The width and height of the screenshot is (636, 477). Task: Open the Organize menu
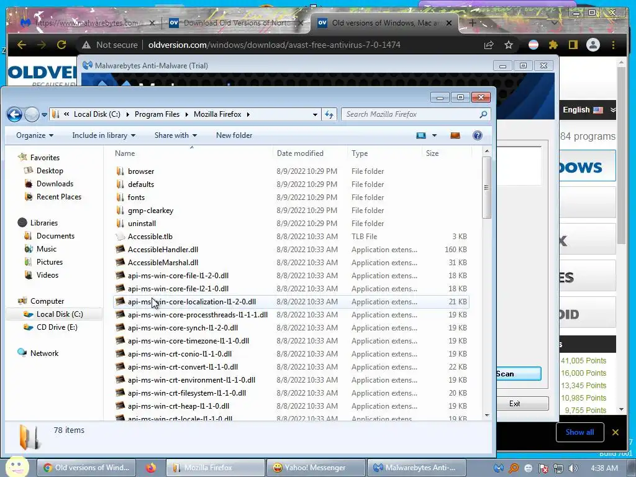pyautogui.click(x=35, y=135)
